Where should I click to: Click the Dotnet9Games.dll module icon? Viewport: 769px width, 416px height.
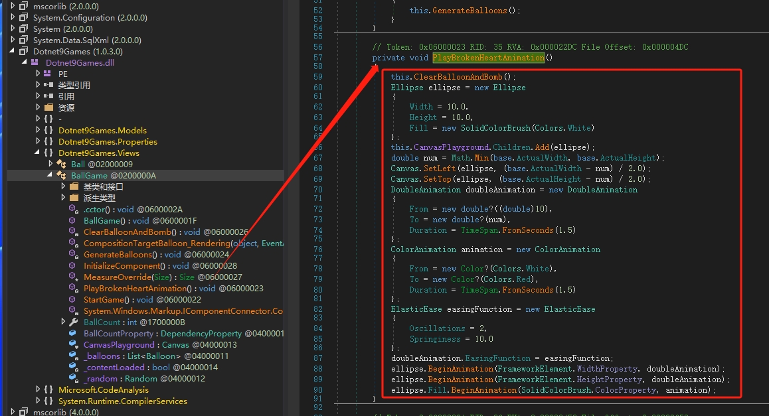[x=35, y=62]
